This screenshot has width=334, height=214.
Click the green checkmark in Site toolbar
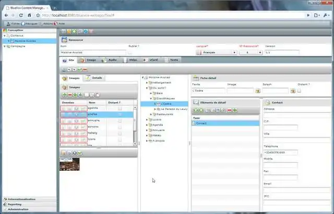point(80,70)
